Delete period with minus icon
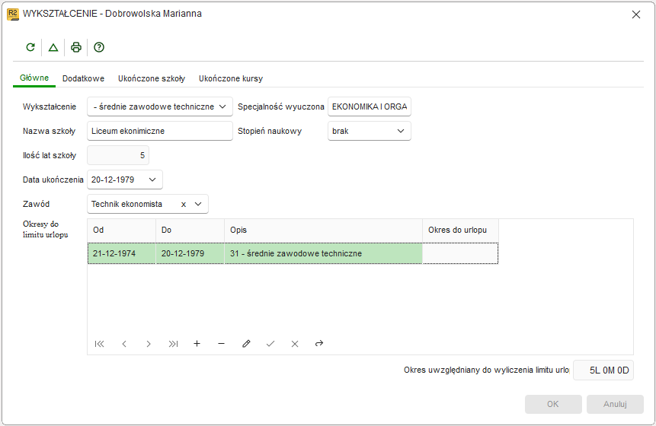This screenshot has width=656, height=426. pyautogui.click(x=221, y=344)
